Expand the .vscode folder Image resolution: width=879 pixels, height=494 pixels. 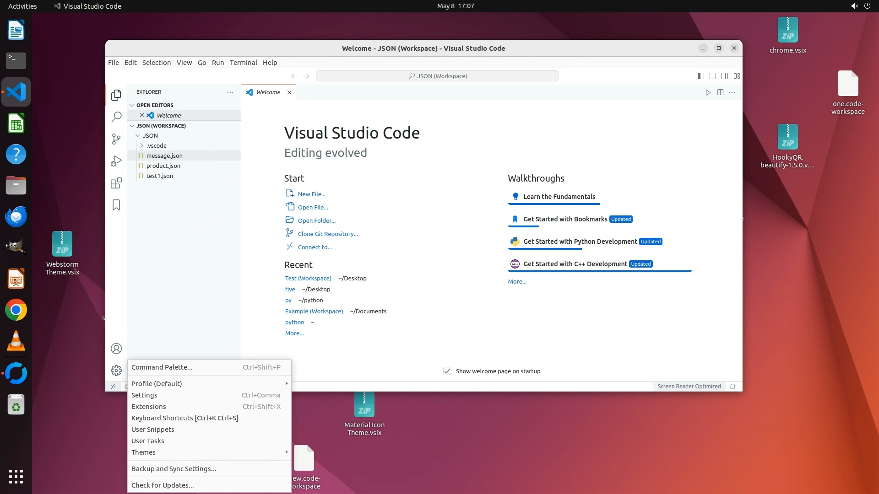pos(156,145)
